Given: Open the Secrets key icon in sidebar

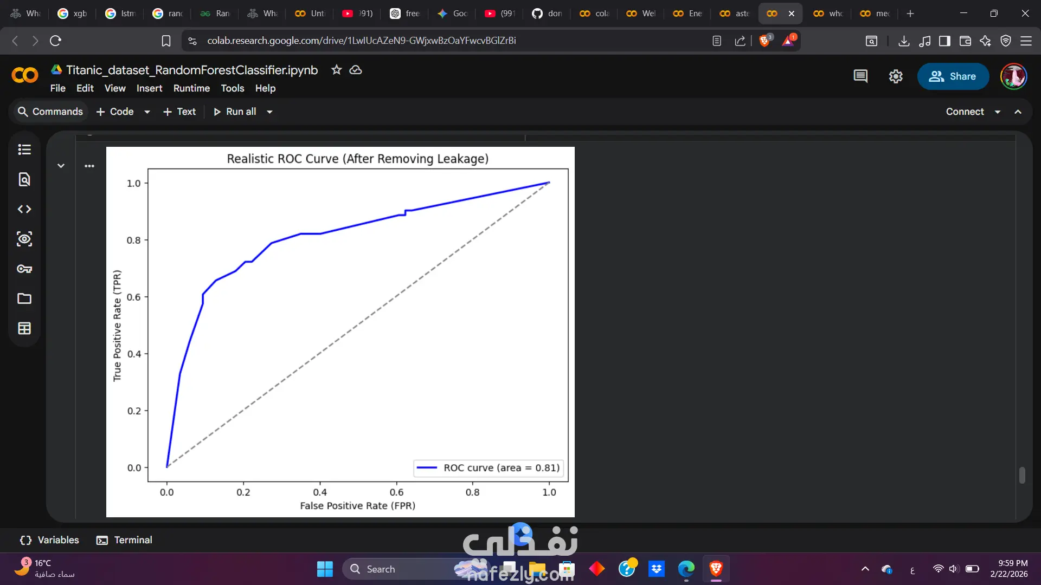Looking at the screenshot, I should tap(24, 269).
